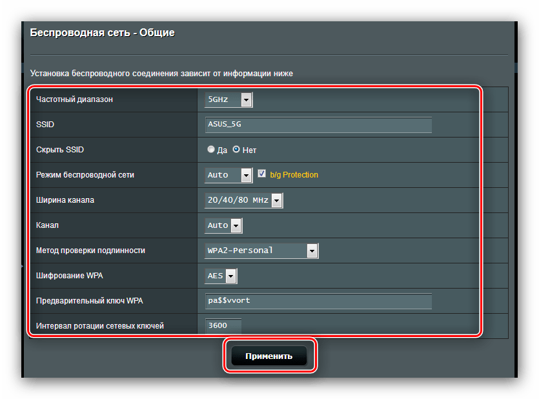Click the 'Режим беспроводной сети' label

[85, 175]
